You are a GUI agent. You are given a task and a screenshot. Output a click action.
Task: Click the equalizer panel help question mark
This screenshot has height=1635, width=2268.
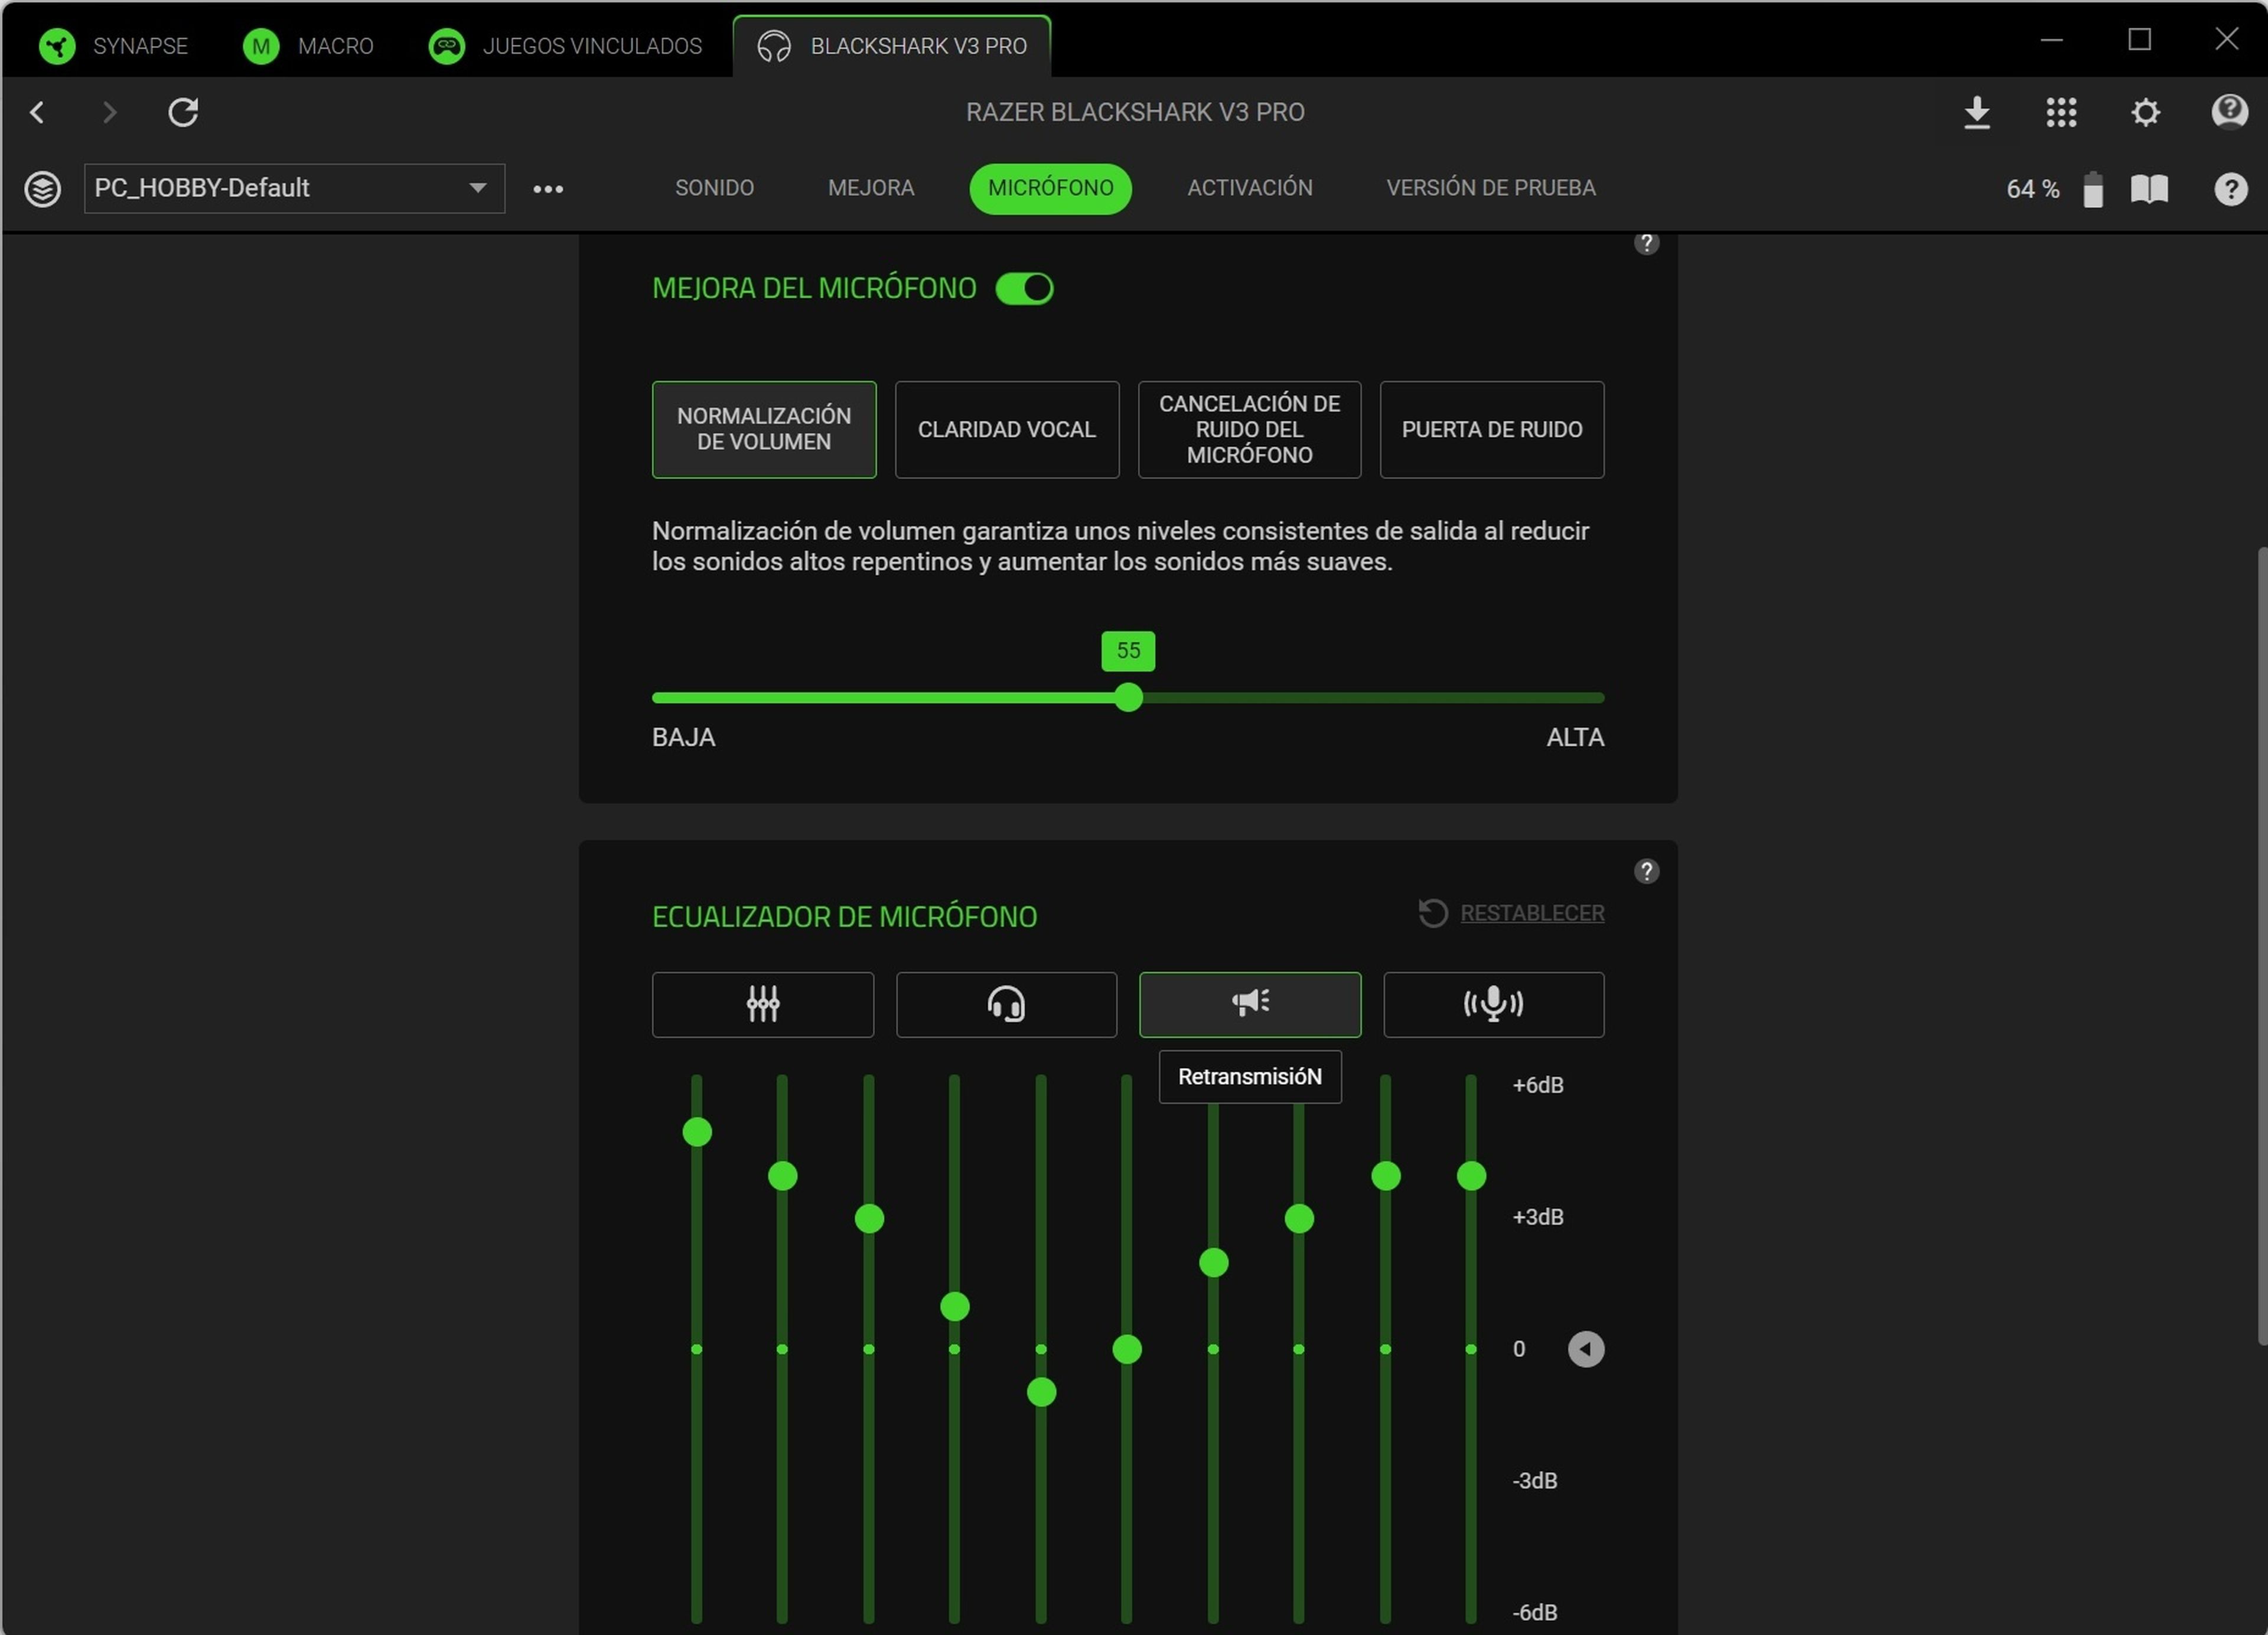[x=1647, y=871]
